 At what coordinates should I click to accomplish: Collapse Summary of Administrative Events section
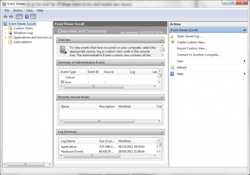pos(162,63)
